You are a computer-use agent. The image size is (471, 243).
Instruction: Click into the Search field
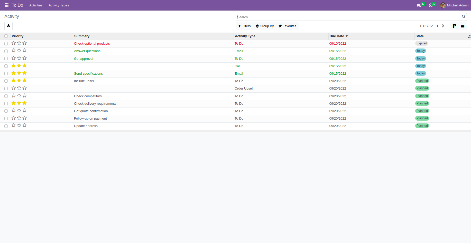(349, 17)
